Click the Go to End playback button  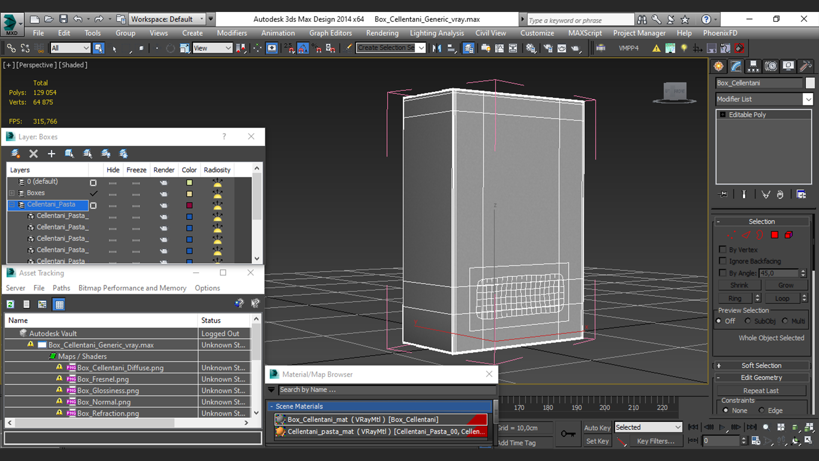pos(752,427)
